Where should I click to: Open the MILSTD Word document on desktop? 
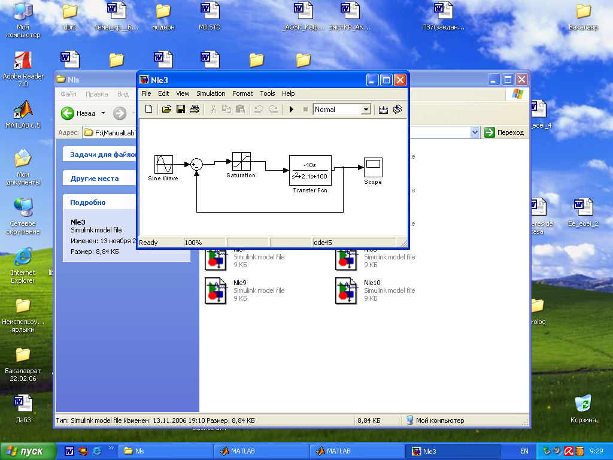210,16
